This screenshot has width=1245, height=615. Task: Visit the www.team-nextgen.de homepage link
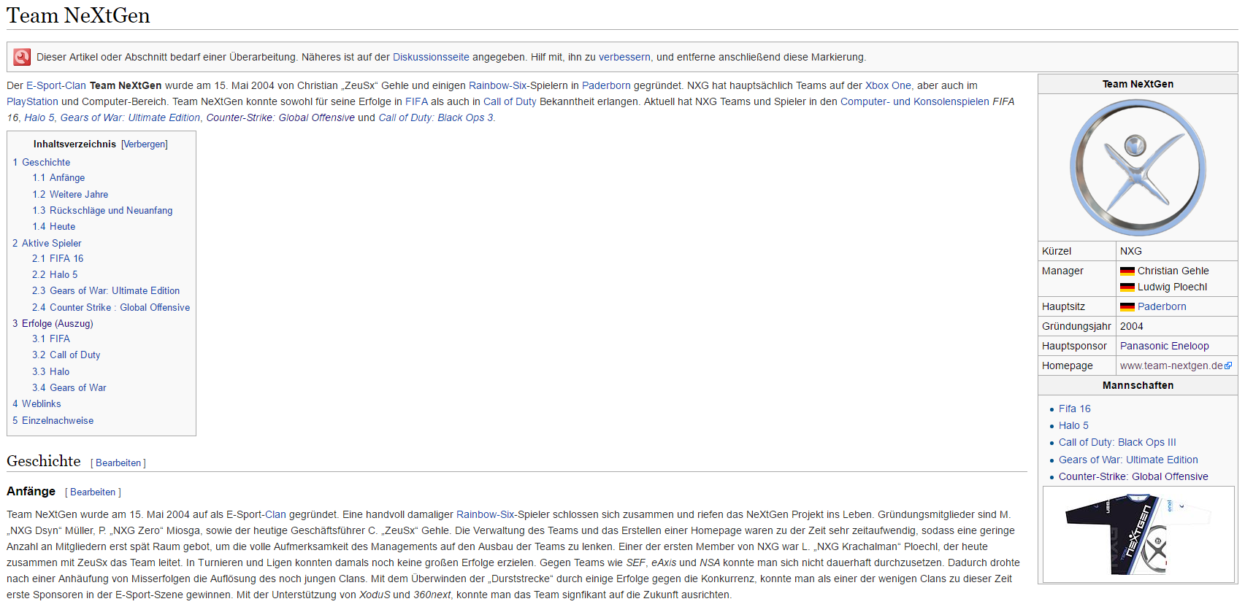tap(1171, 365)
